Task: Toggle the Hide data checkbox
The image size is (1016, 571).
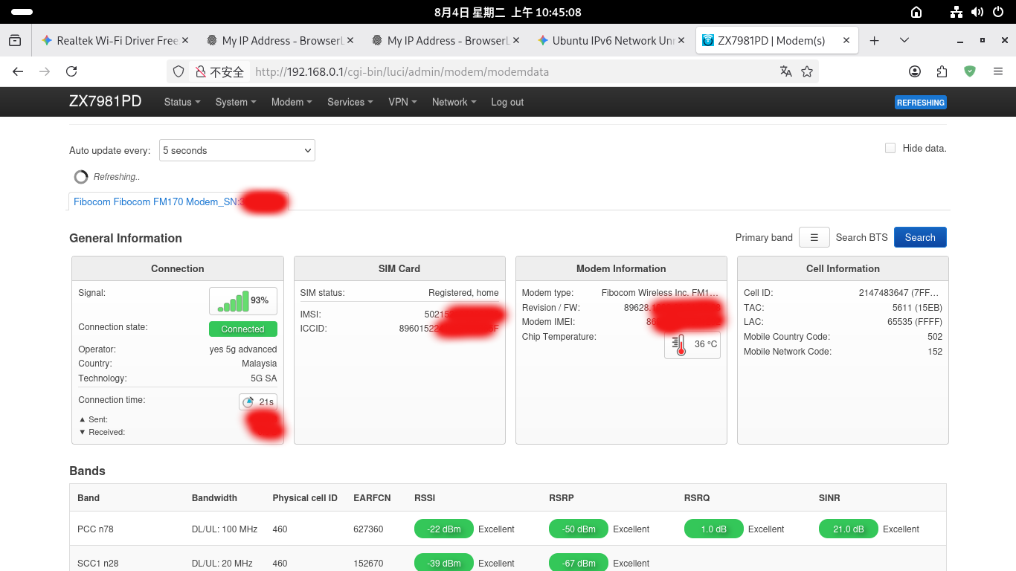Action: [890, 148]
